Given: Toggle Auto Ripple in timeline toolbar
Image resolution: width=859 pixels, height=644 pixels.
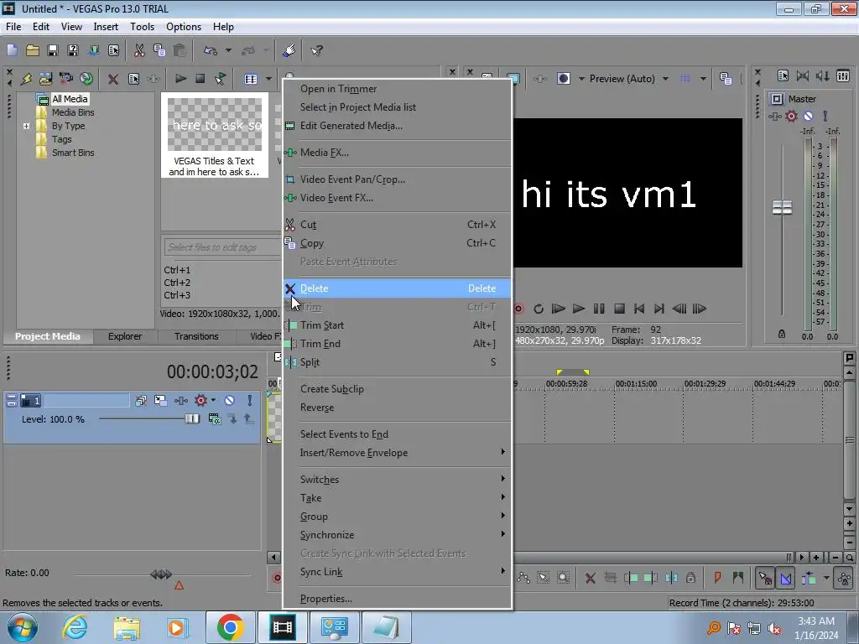Looking at the screenshot, I should tap(810, 578).
